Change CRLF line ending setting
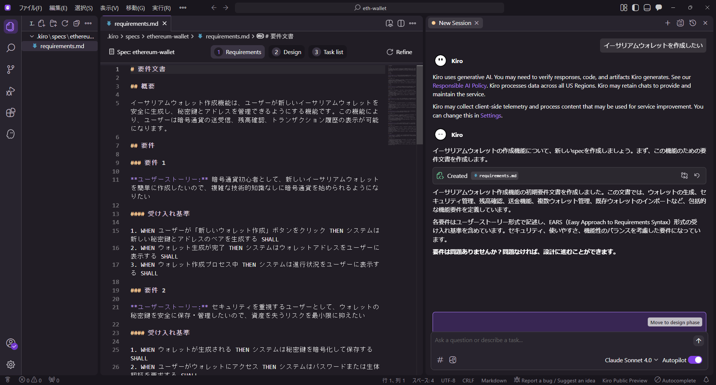716x385 pixels. tap(468, 380)
